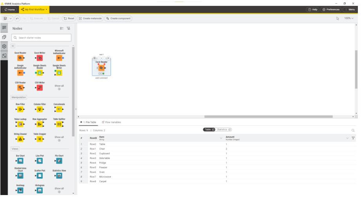Switch output view to Table
Screen dimensions: 361x197
(x=209, y=130)
